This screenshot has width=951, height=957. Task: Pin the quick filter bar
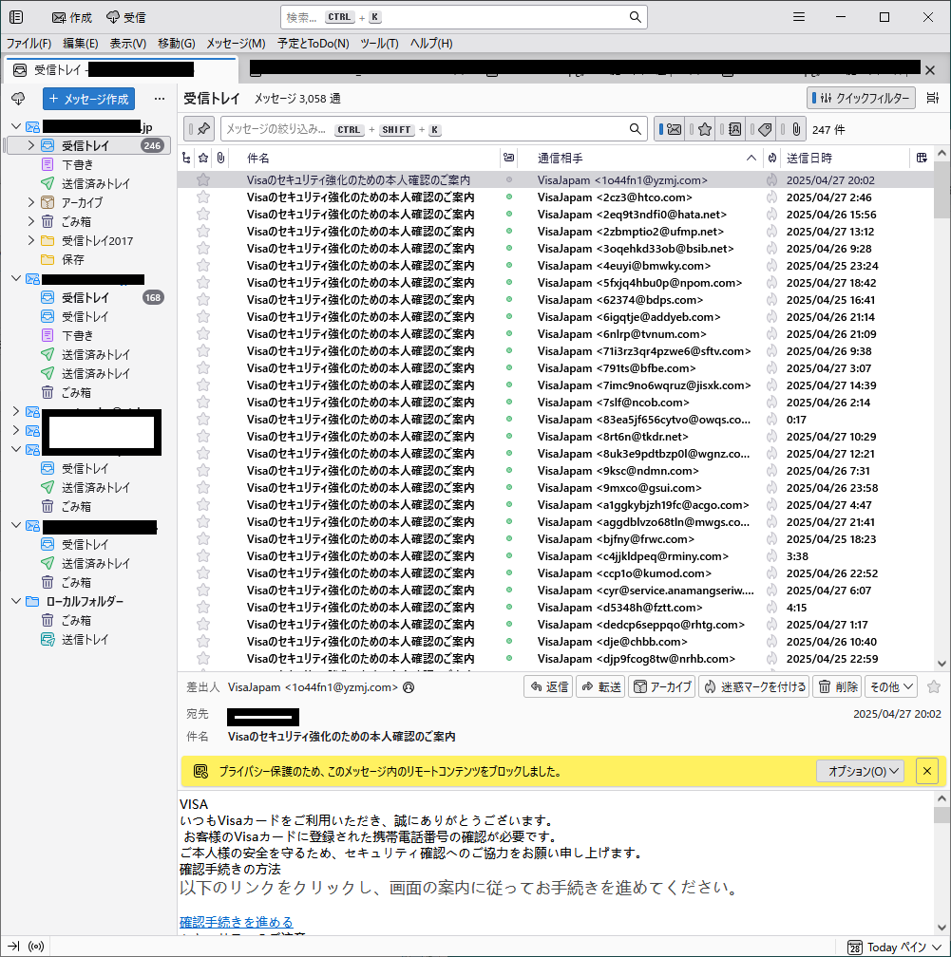pos(200,129)
